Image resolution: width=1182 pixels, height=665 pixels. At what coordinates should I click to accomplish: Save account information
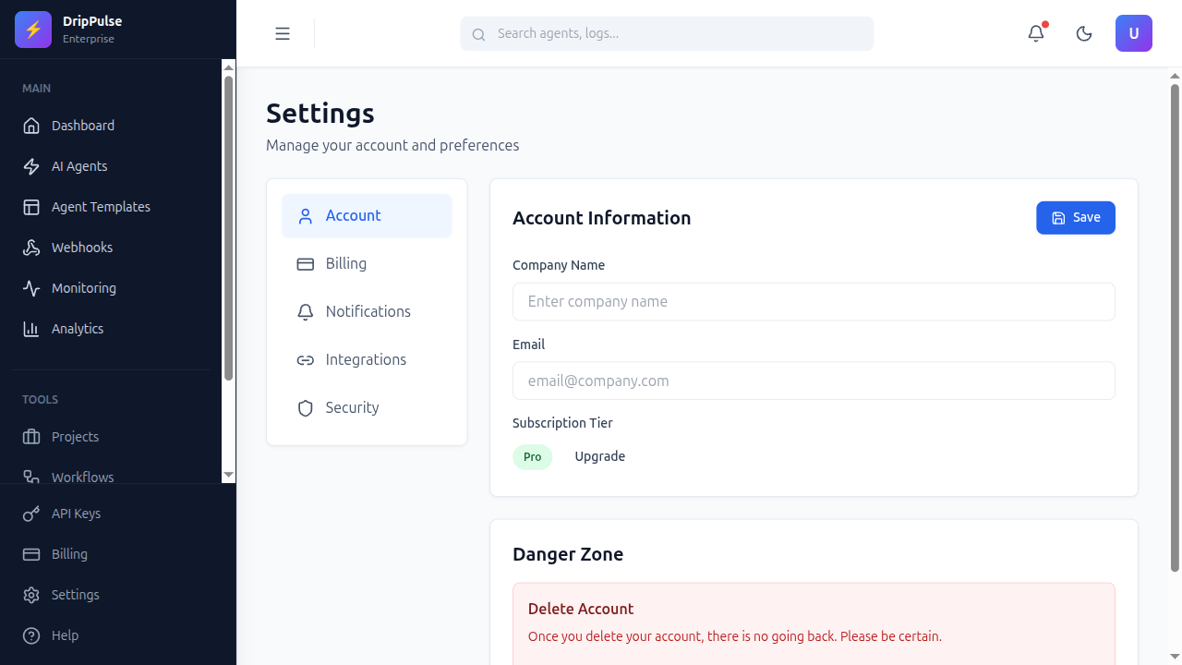1076,218
